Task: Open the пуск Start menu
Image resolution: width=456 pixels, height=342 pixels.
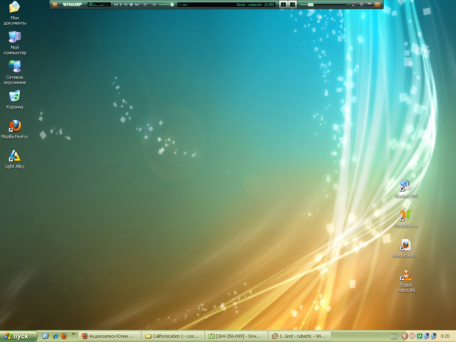Action: click(x=18, y=336)
